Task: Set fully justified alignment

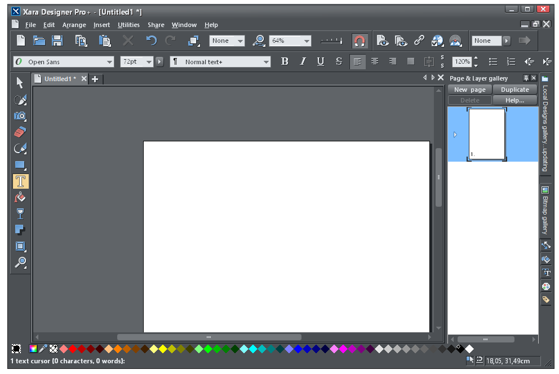Action: click(x=411, y=61)
